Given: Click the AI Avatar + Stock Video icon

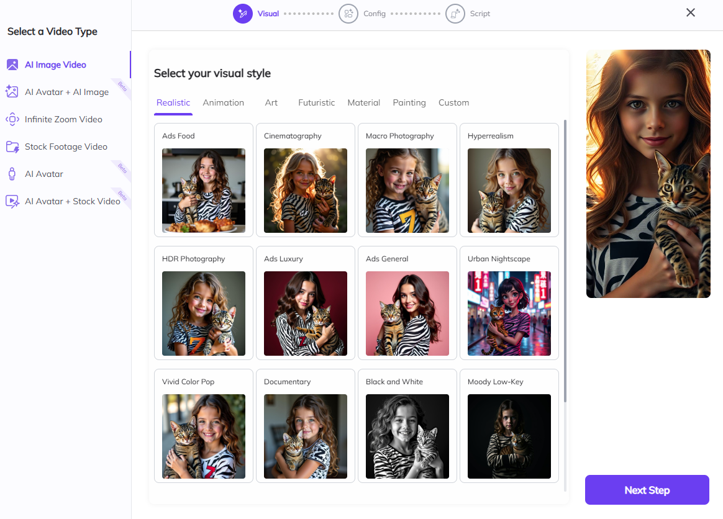Looking at the screenshot, I should click(x=12, y=201).
